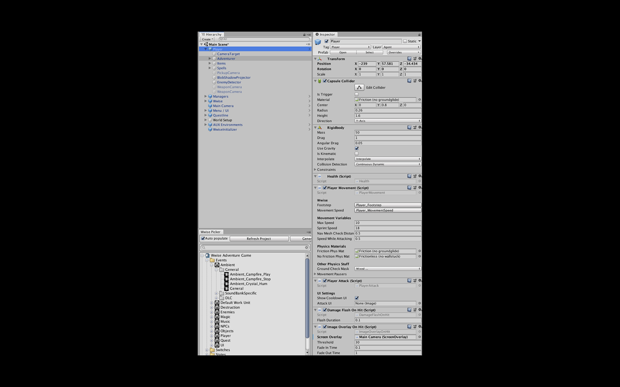Click the Unity logo beside Main Scene
Viewport: 620px width, 387px height.
coord(206,44)
